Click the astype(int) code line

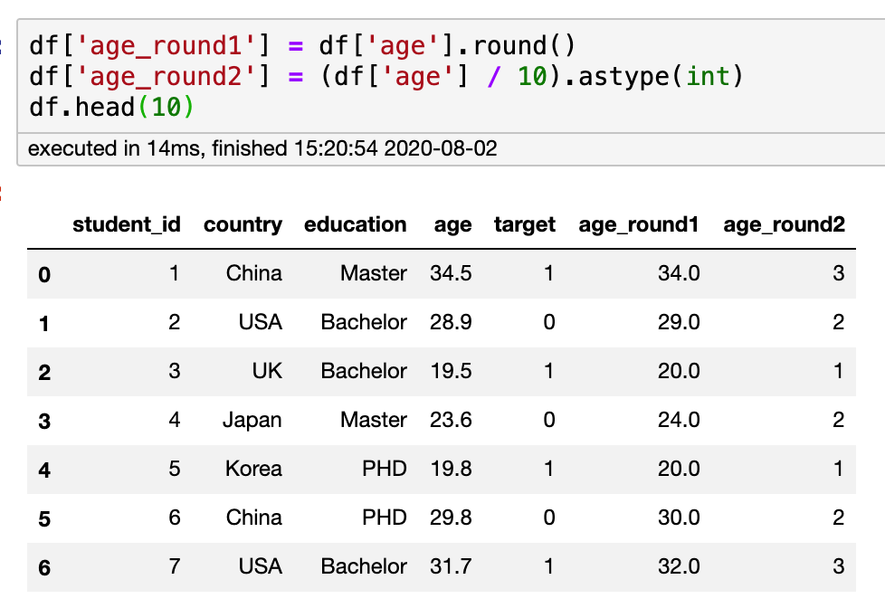pyautogui.click(x=385, y=75)
